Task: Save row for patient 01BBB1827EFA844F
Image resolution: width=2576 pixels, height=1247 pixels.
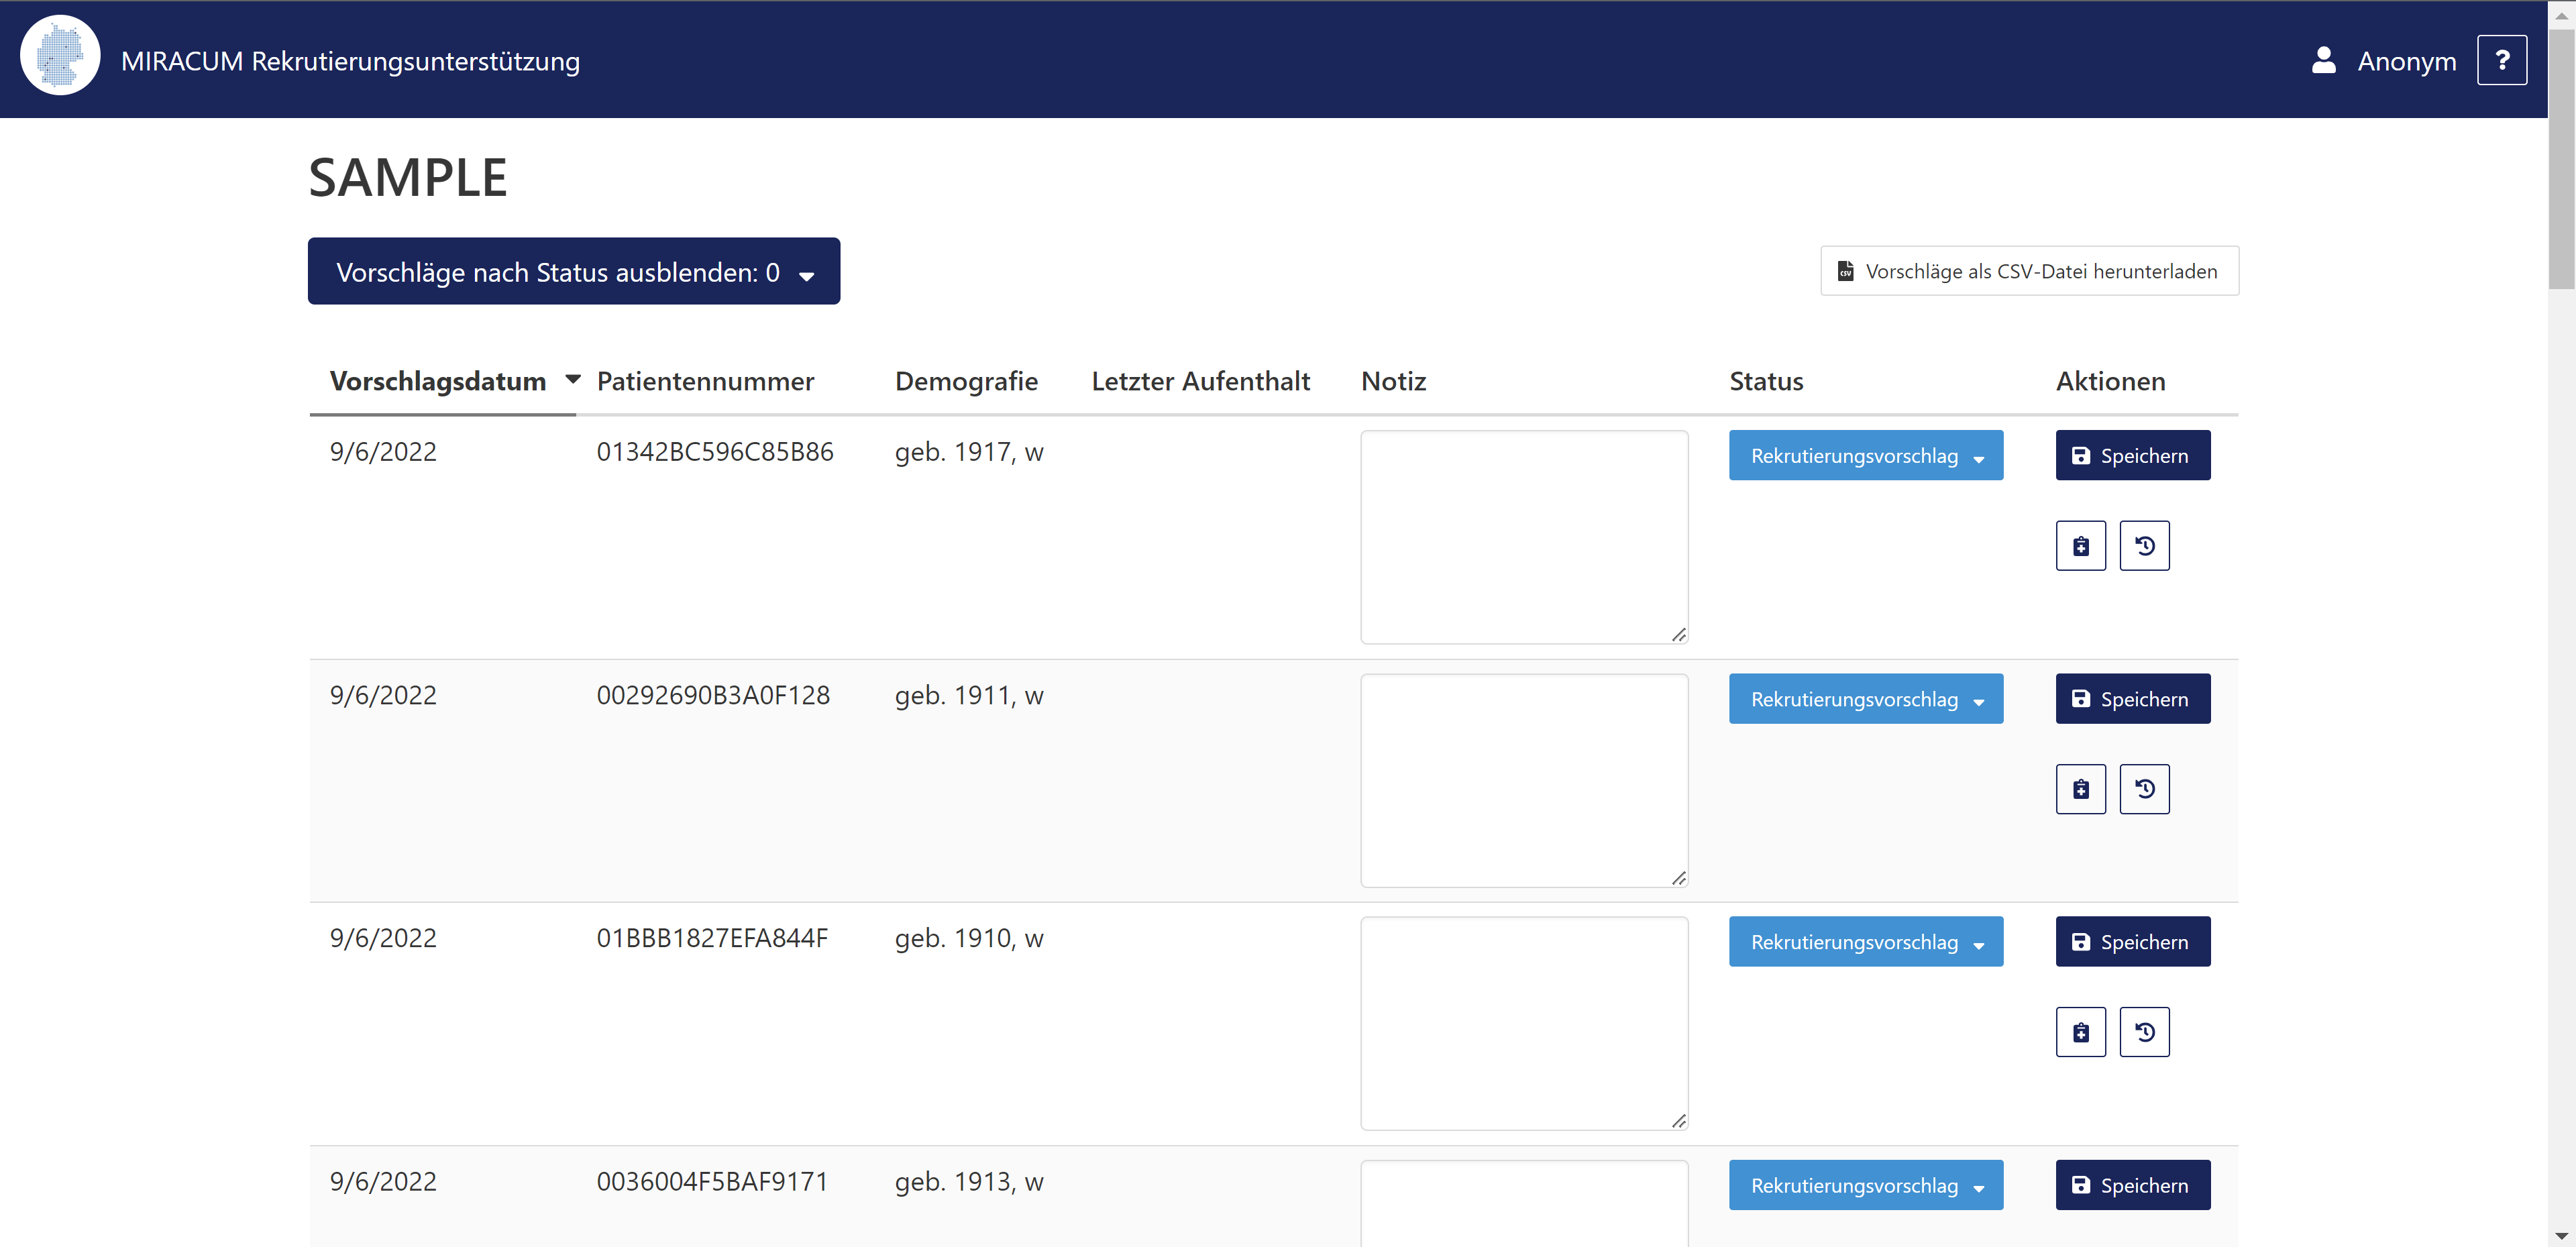Action: tap(2132, 941)
